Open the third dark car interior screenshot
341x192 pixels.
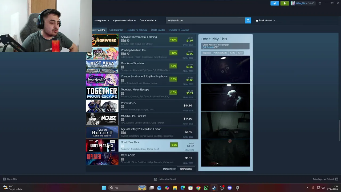click(225, 125)
